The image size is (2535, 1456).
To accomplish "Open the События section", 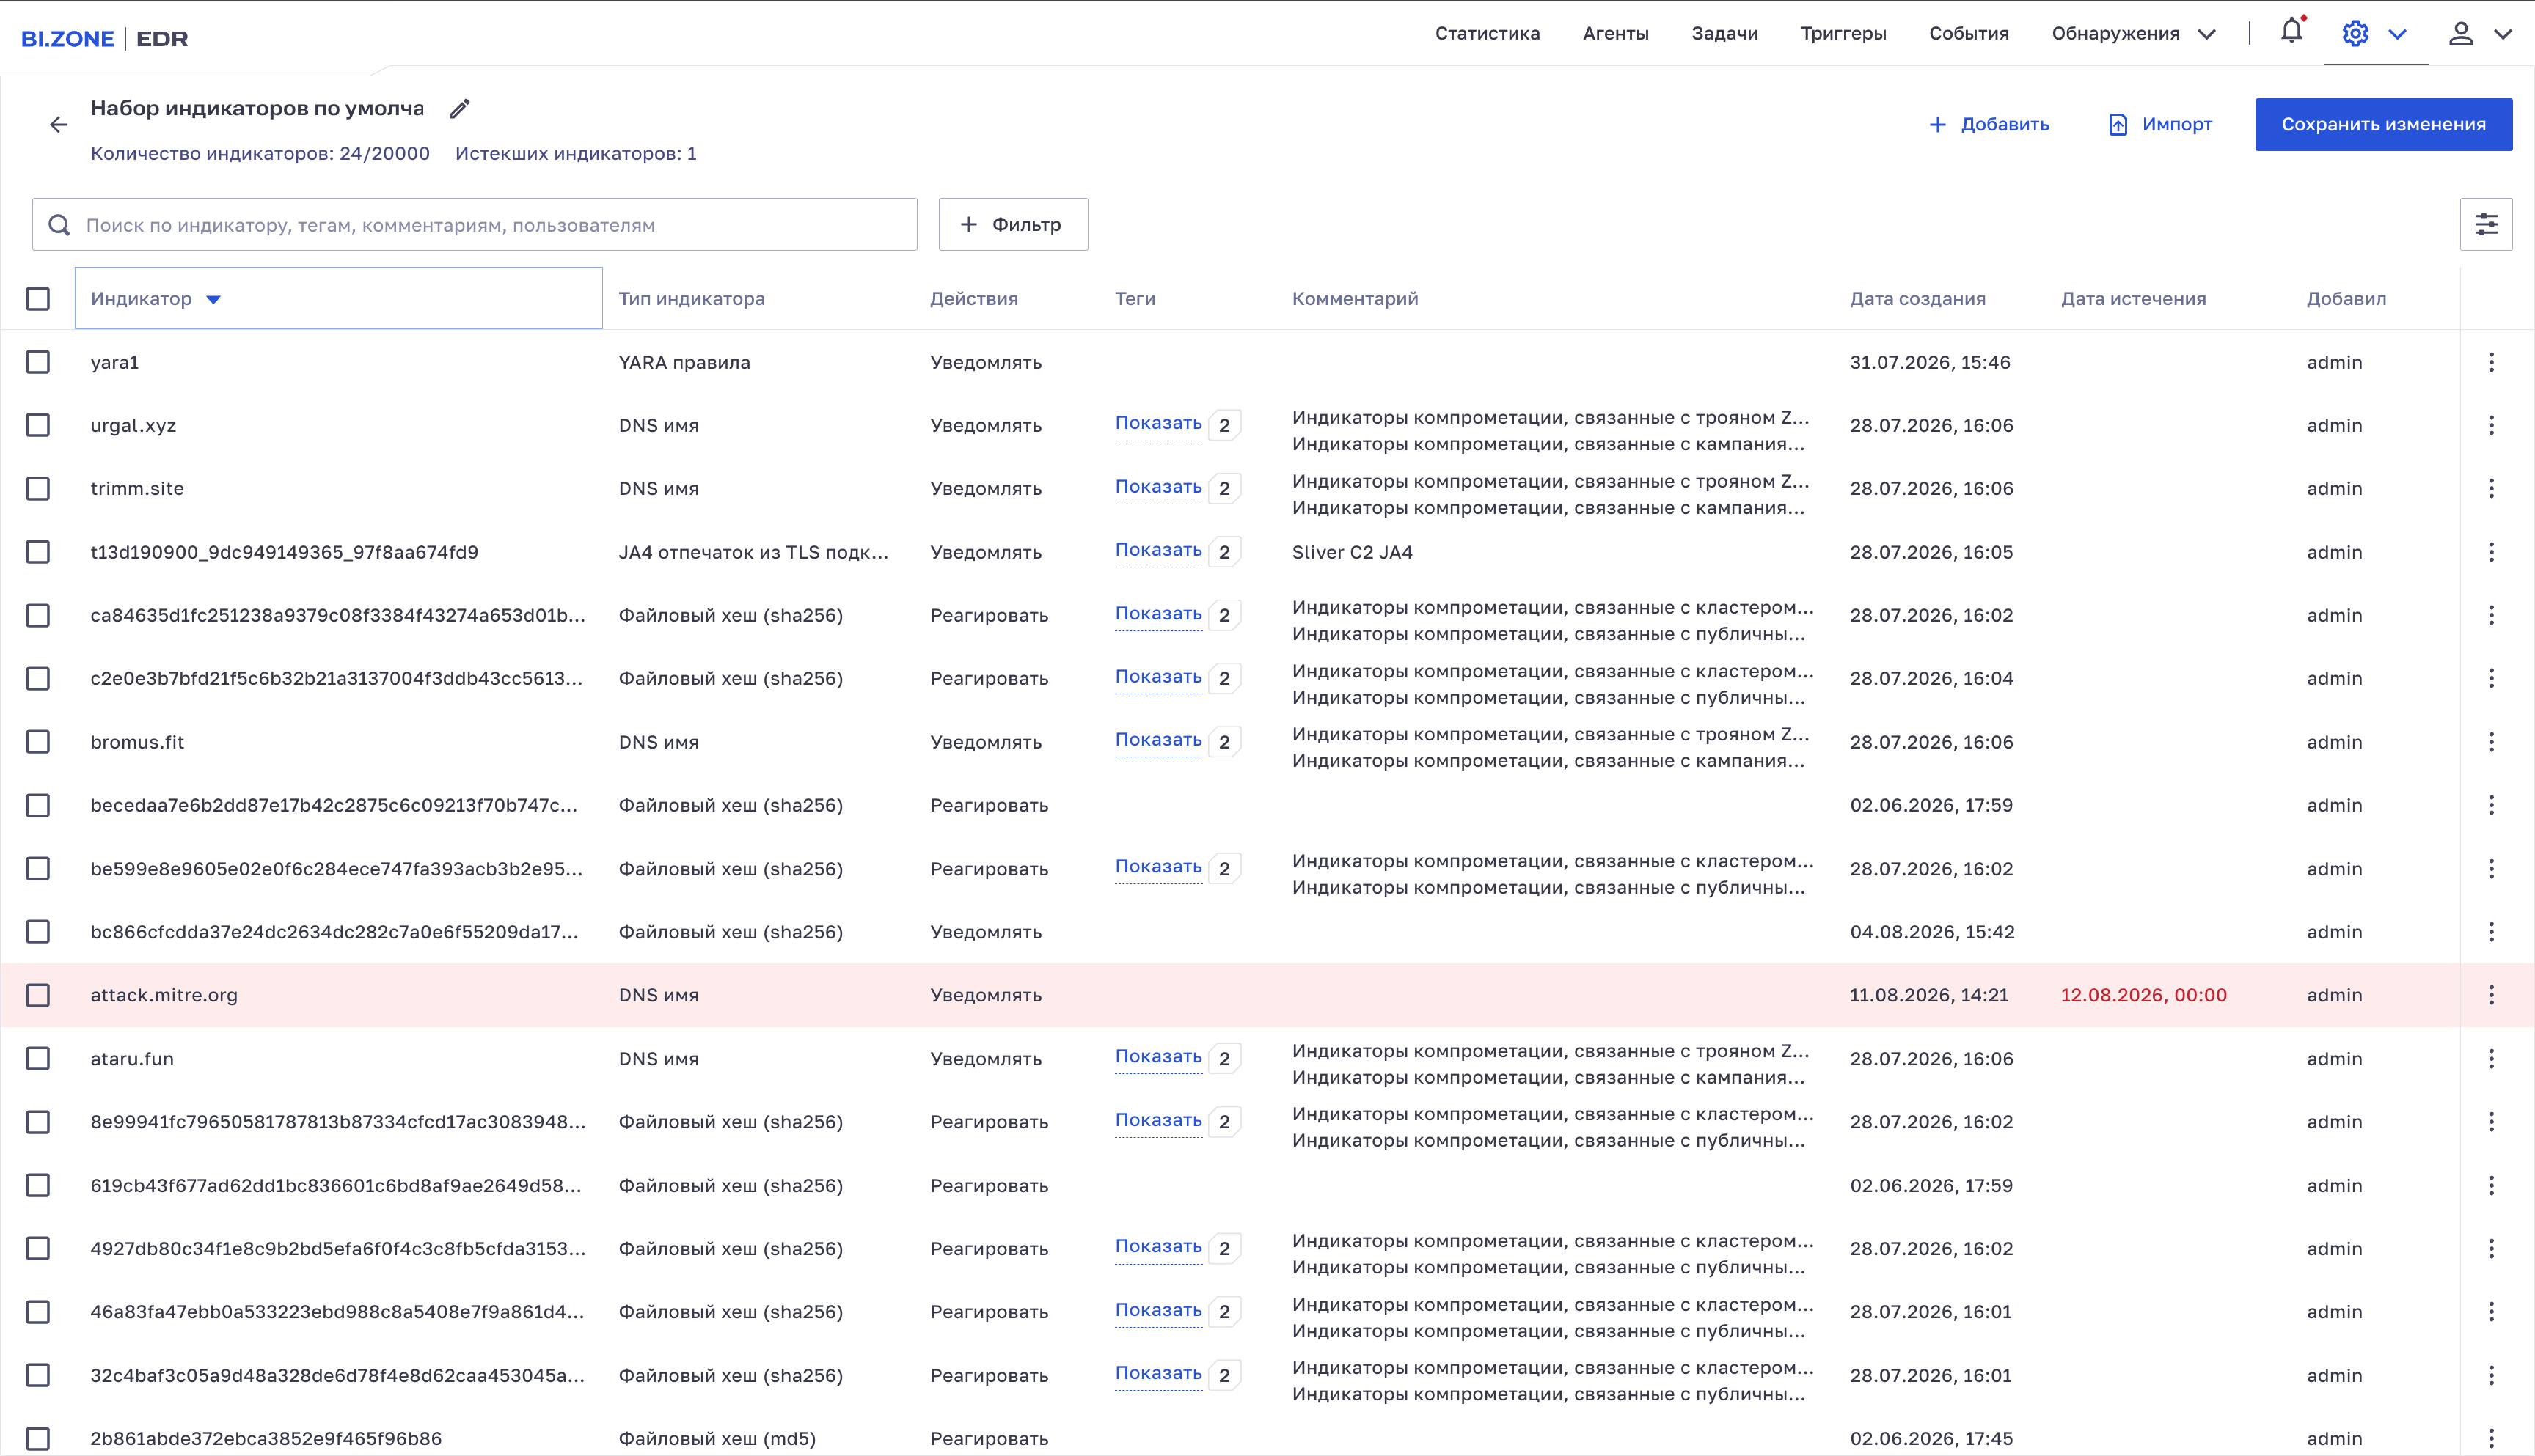I will 1968,33.
